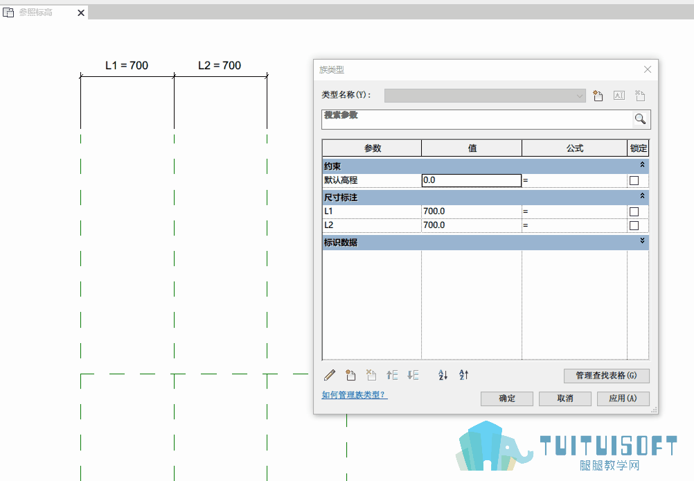The image size is (694, 481).
Task: Click the 值 column header
Action: pos(472,148)
